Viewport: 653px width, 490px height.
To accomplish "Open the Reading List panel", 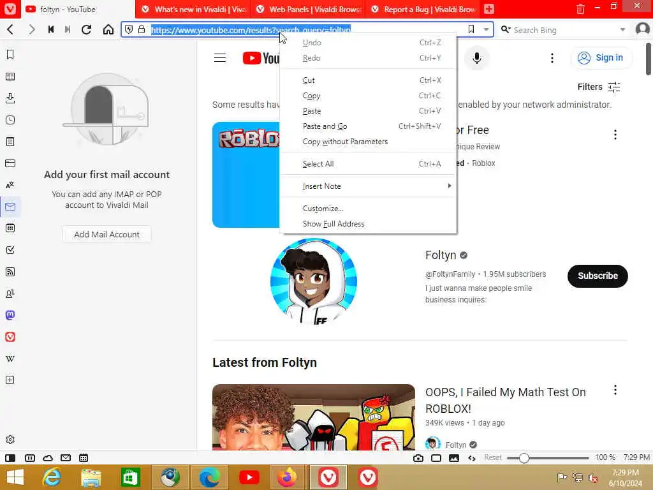I will coord(10,77).
